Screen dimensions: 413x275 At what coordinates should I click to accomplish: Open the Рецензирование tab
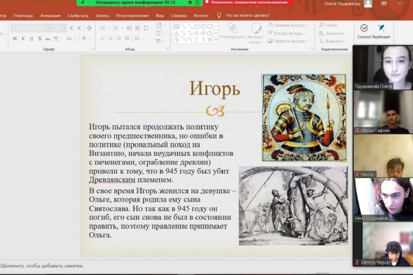click(x=133, y=16)
